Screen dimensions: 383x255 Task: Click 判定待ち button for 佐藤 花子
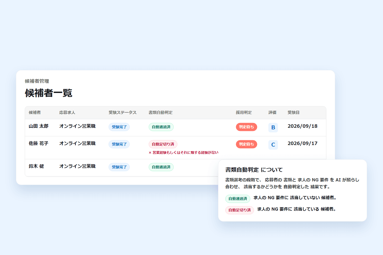(x=247, y=144)
